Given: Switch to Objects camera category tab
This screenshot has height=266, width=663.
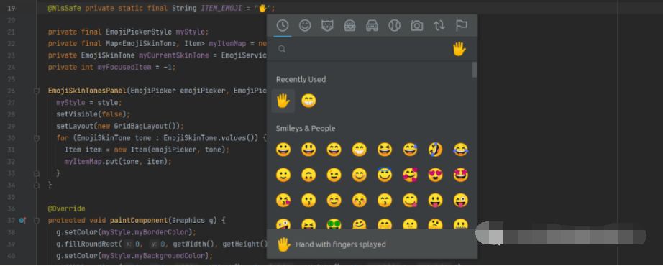Looking at the screenshot, I should click(417, 26).
